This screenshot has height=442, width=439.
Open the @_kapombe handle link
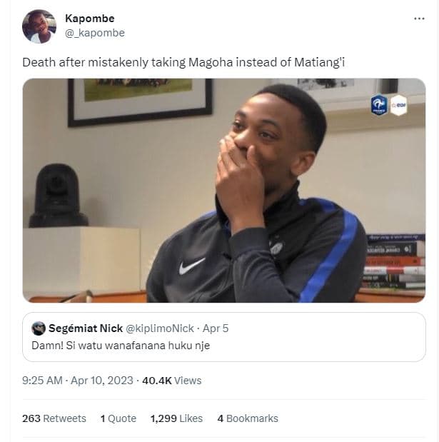pyautogui.click(x=94, y=33)
